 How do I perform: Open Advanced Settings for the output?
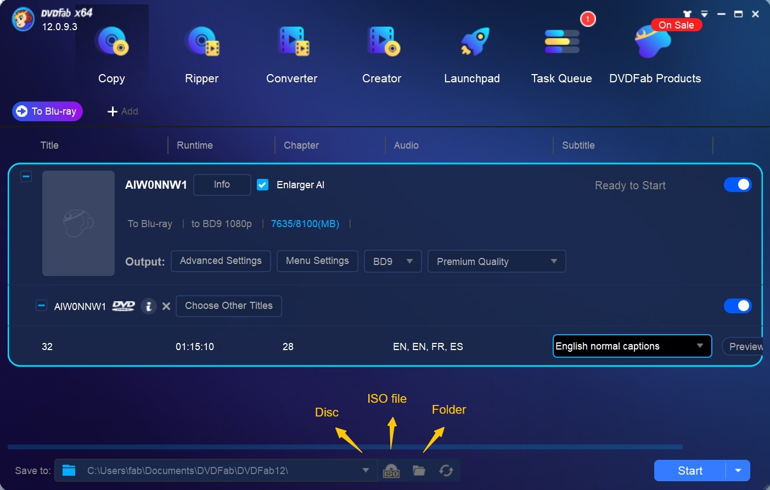[x=221, y=261]
